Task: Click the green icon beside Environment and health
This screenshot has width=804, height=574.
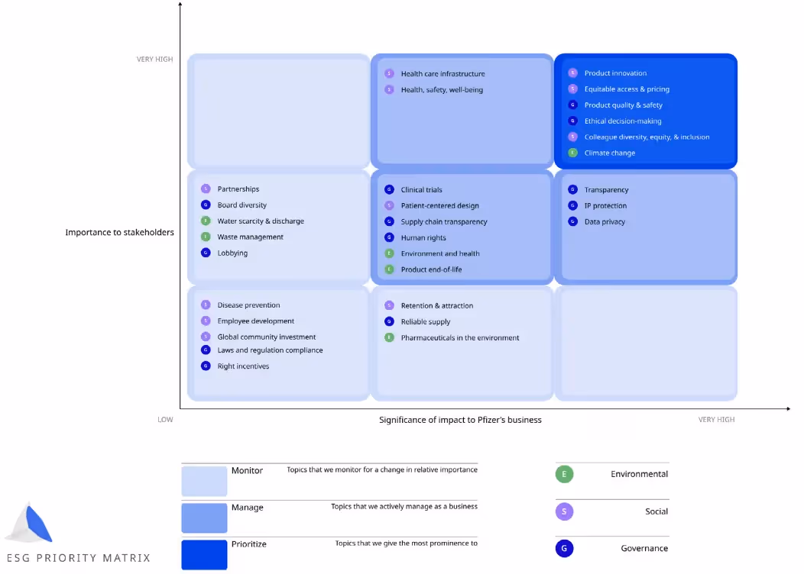Action: 389,253
